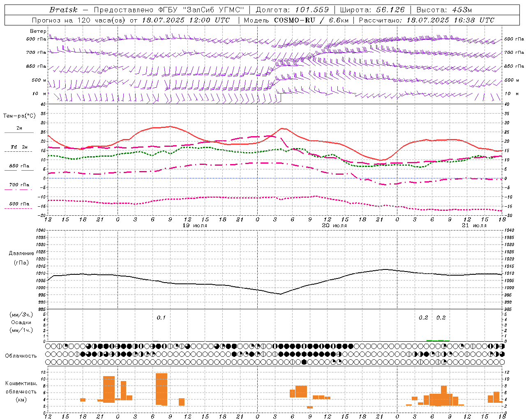Click the 'Облачность' cloud cover label
Image resolution: width=526 pixels, height=420 pixels.
21,356
